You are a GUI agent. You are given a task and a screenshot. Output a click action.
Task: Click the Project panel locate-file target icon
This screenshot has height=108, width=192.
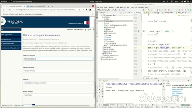pyautogui.click(x=121, y=13)
